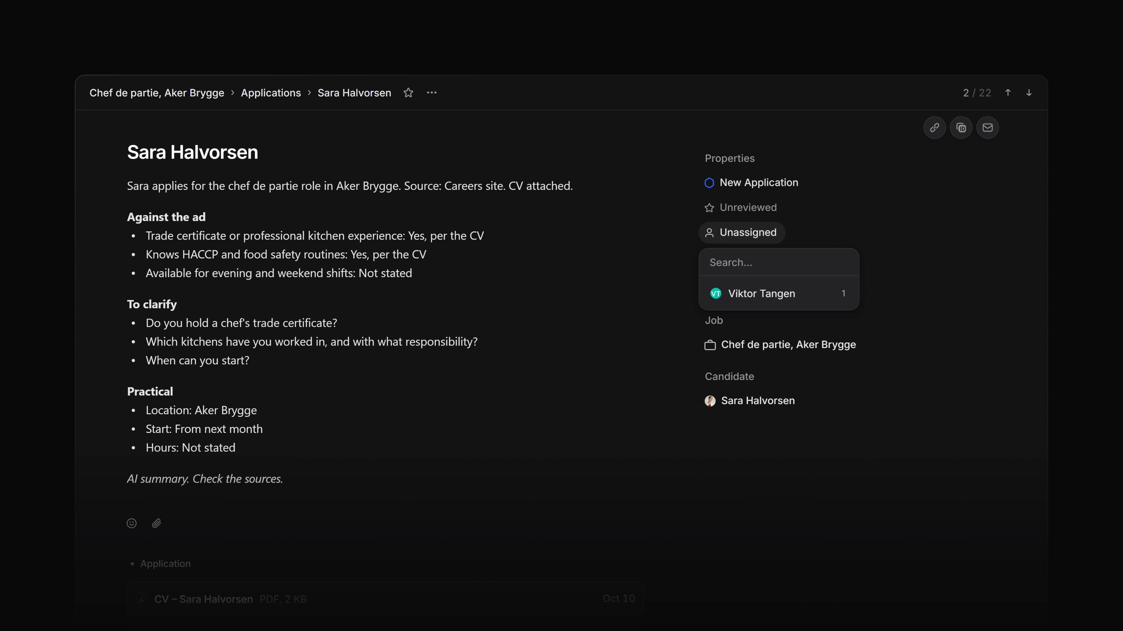This screenshot has width=1123, height=631.
Task: Open the Unreviewed rating dropdown
Action: (741, 207)
